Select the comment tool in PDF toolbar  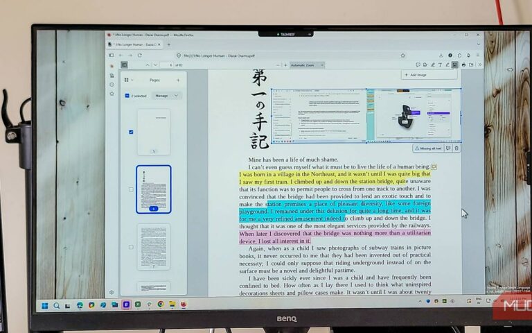[418, 65]
